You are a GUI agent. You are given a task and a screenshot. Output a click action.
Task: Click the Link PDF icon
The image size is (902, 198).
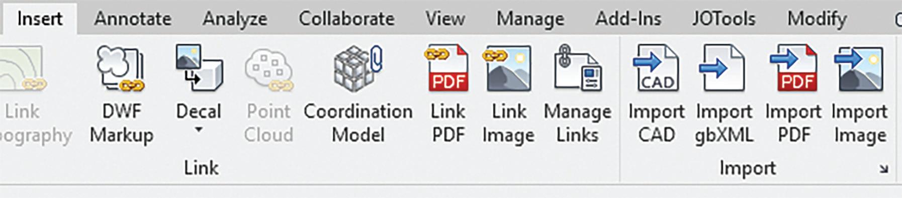tap(447, 68)
